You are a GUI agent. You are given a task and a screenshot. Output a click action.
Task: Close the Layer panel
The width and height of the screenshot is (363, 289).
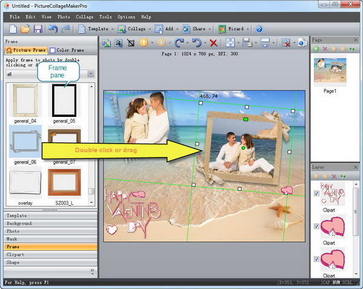[356, 167]
